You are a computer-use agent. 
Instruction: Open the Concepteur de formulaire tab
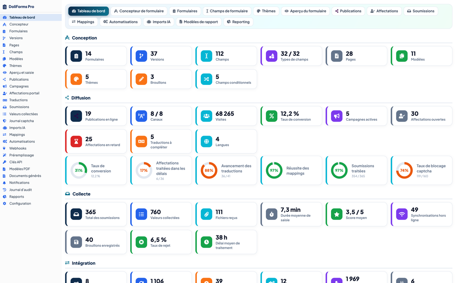pyautogui.click(x=139, y=11)
